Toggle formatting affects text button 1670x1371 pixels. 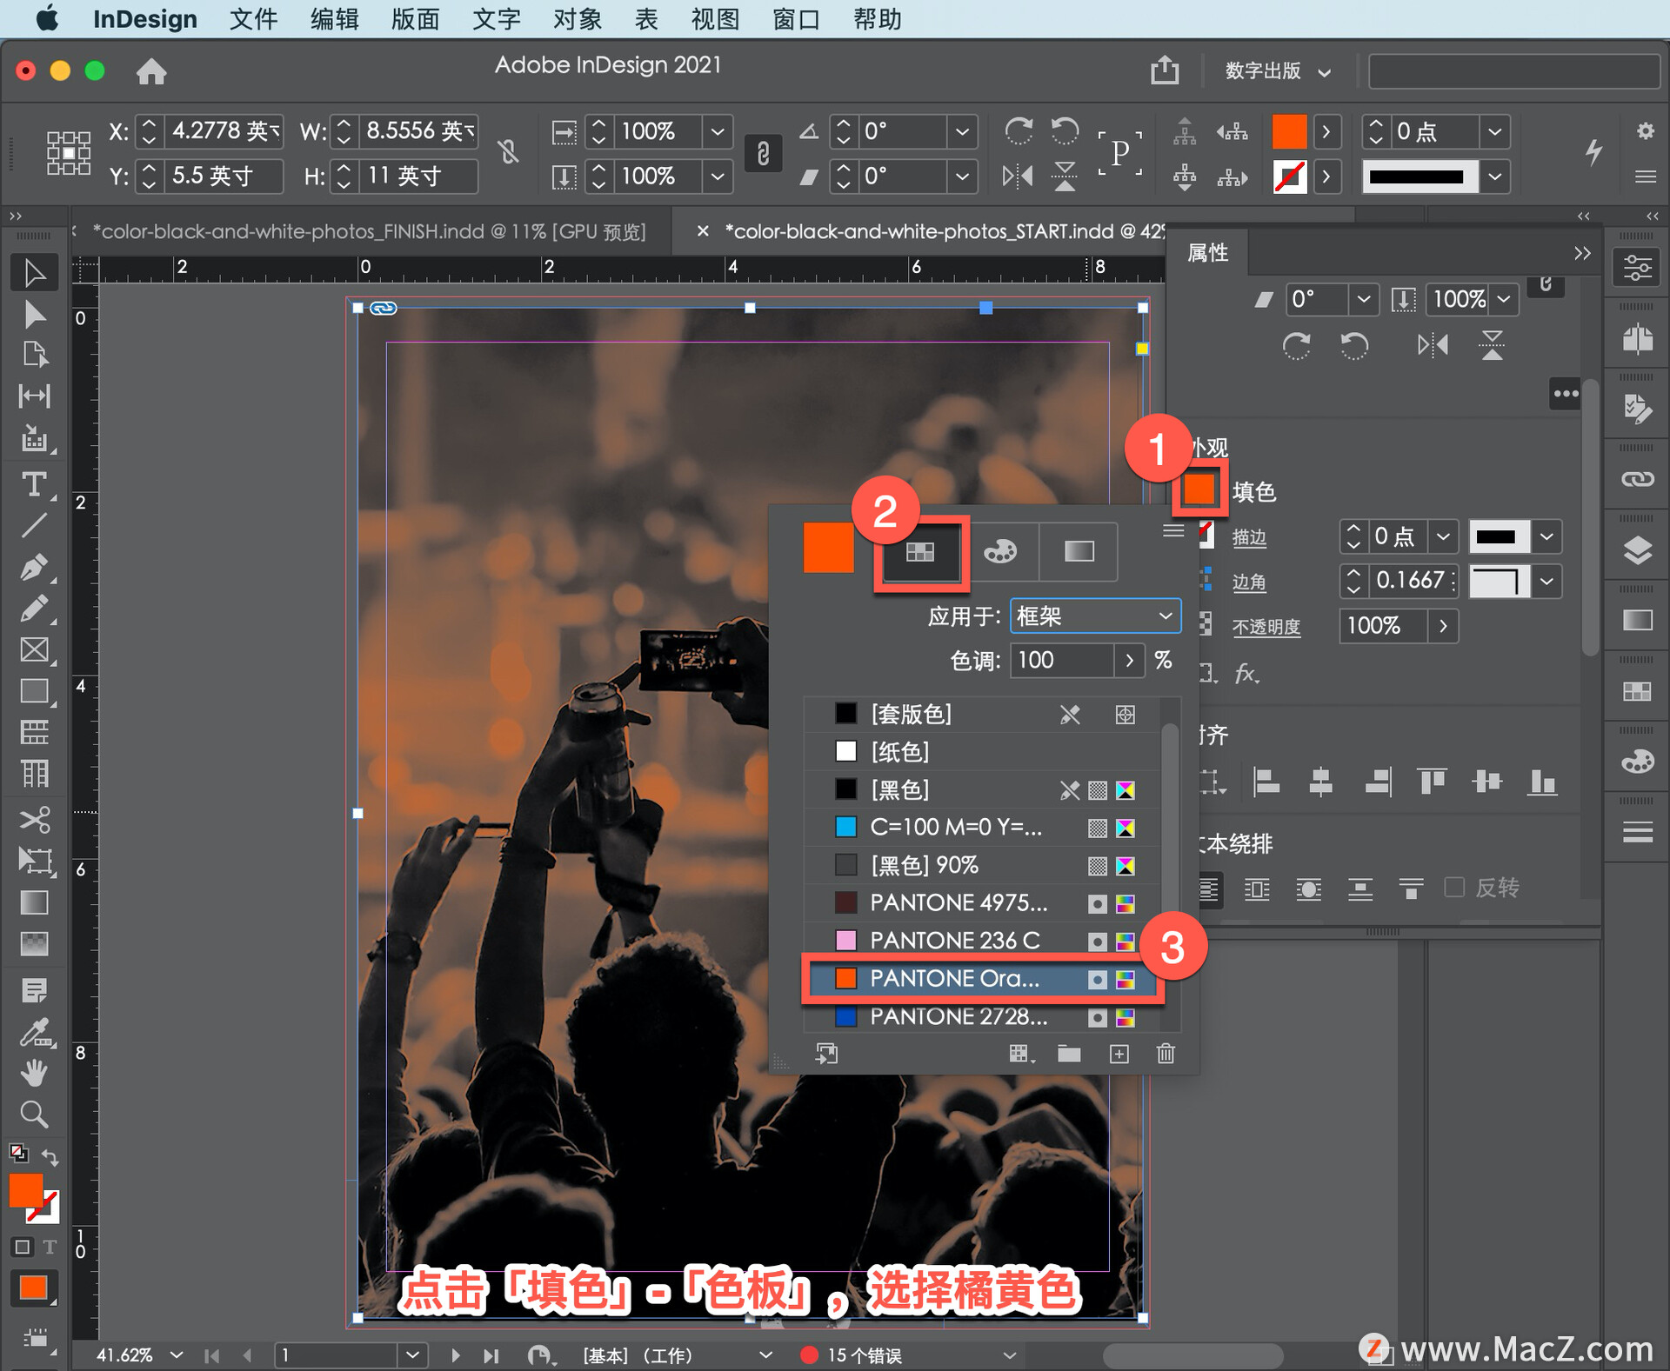click(x=50, y=1247)
